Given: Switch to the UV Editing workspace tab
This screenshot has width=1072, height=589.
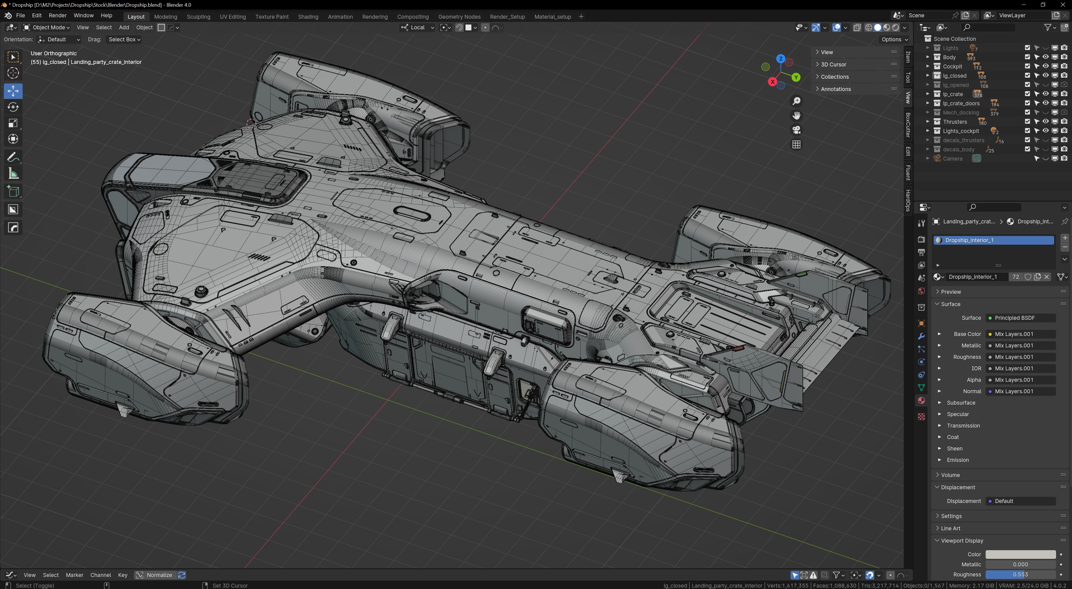Looking at the screenshot, I should coord(233,17).
